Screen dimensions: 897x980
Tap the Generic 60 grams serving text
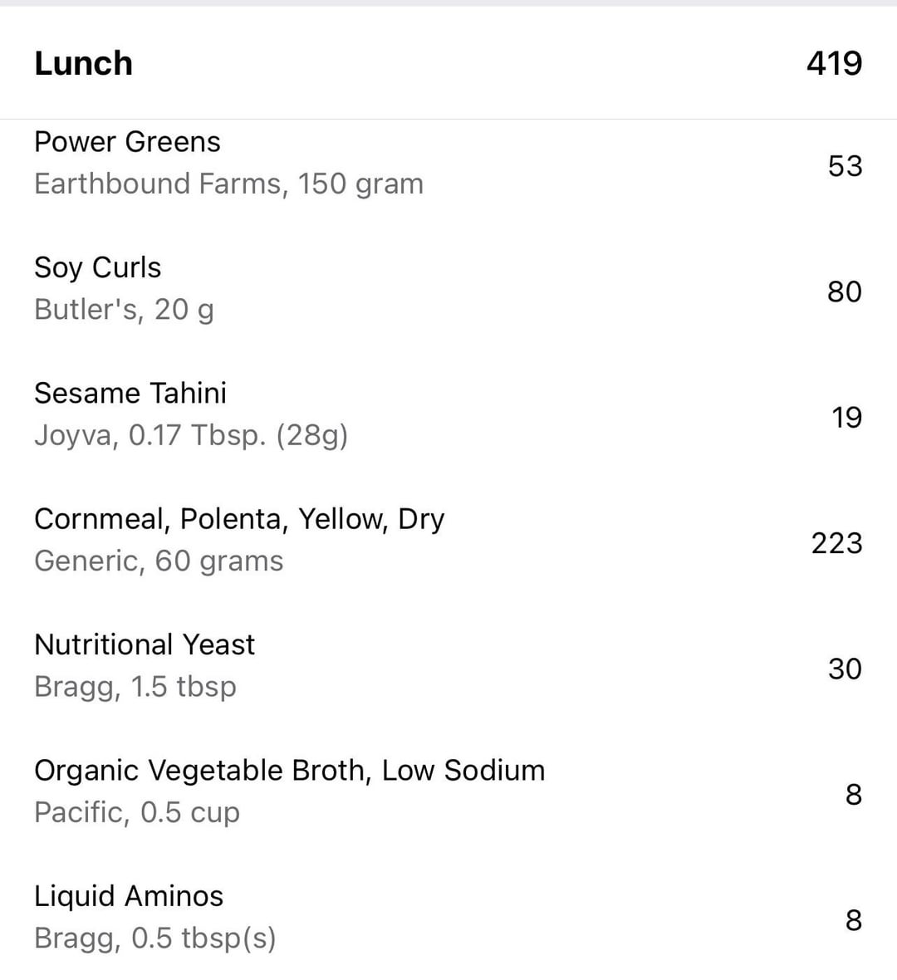point(159,561)
